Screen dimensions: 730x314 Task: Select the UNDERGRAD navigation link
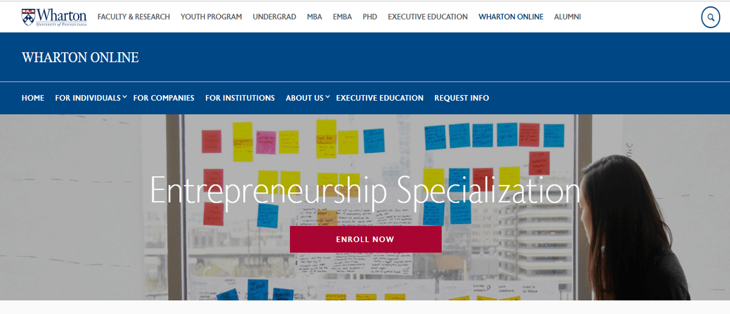point(274,17)
